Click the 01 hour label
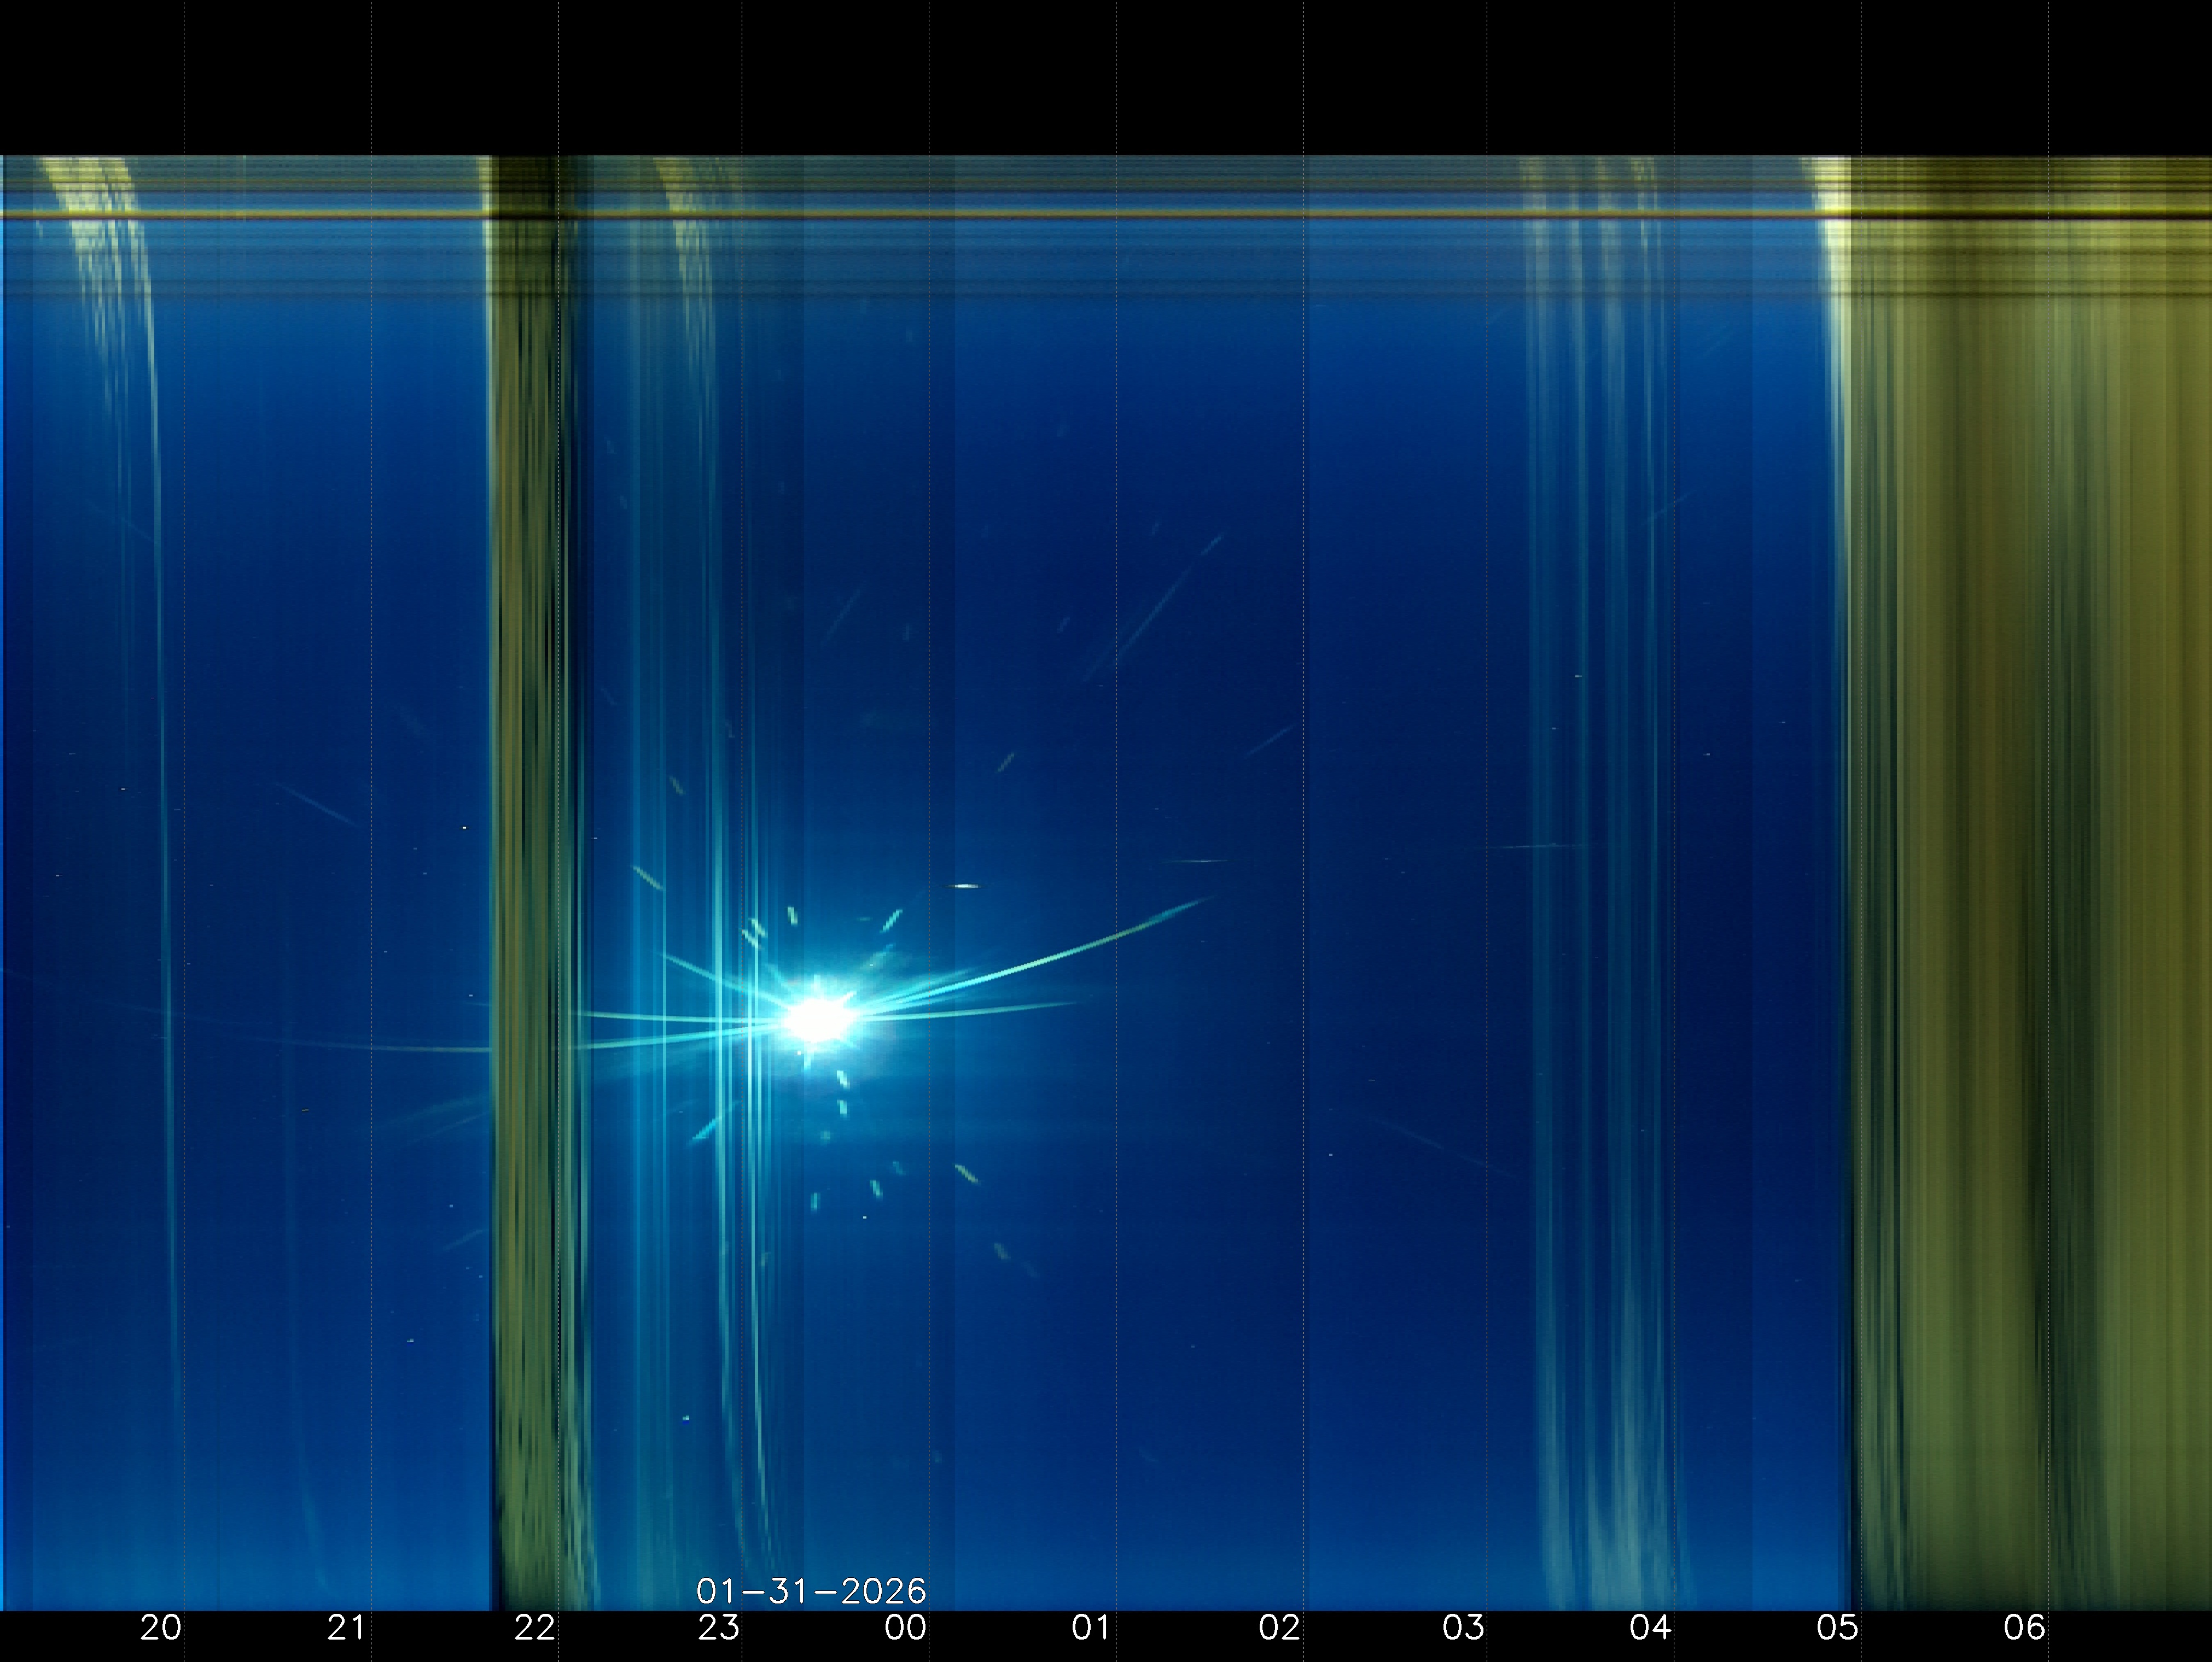The width and height of the screenshot is (2212, 1662). pos(1091,1628)
